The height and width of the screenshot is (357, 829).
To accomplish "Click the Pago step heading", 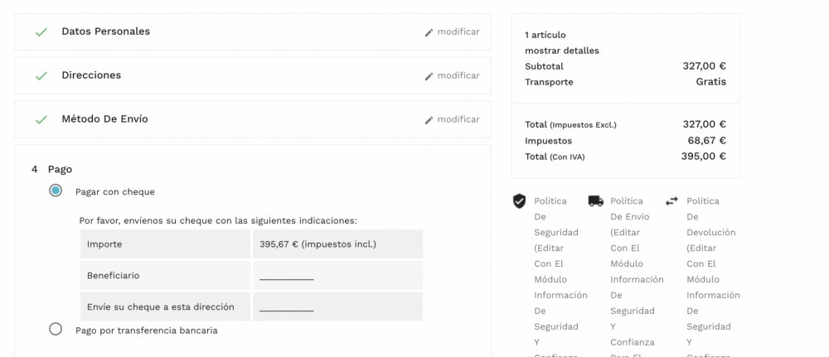I will coord(60,169).
